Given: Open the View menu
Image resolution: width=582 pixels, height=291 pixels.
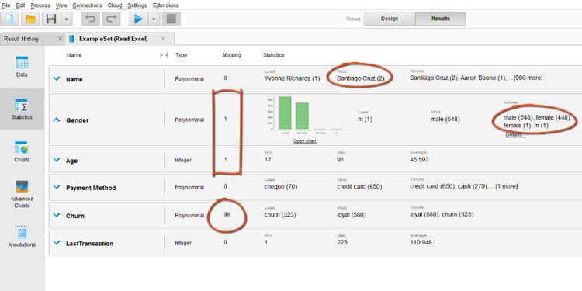Looking at the screenshot, I should click(x=61, y=5).
